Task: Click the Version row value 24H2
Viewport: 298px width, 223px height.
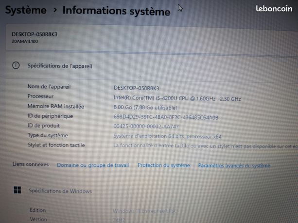Action: 119,220
